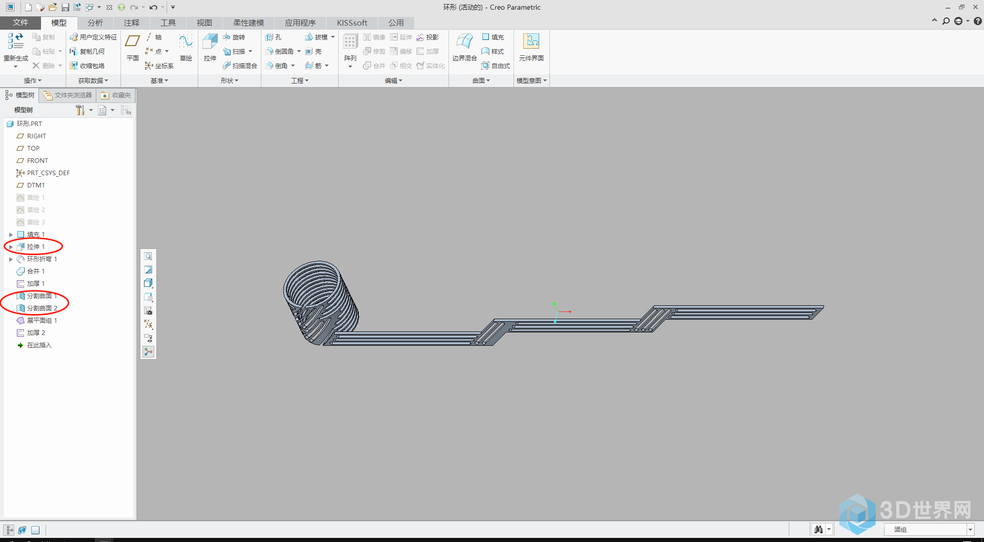Image resolution: width=984 pixels, height=542 pixels.
Task: Select the Hole (孔) tool
Action: [274, 37]
